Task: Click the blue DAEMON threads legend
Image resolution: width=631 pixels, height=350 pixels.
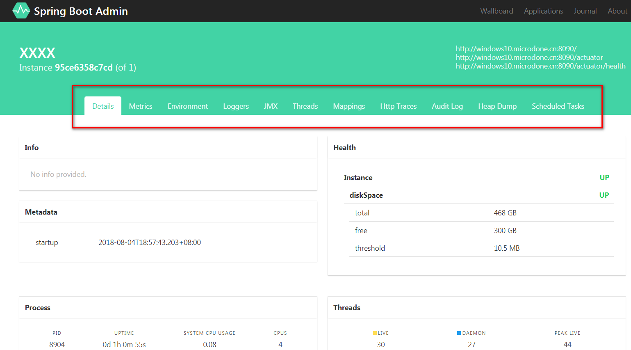Action: [x=472, y=333]
